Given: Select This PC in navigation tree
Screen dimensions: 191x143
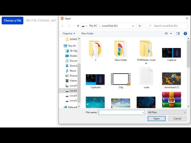Looking at the screenshot, I should (x=70, y=46).
